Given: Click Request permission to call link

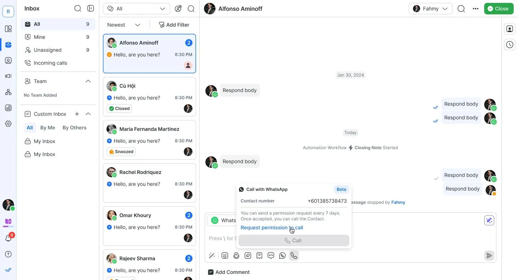Looking at the screenshot, I should coord(272,228).
